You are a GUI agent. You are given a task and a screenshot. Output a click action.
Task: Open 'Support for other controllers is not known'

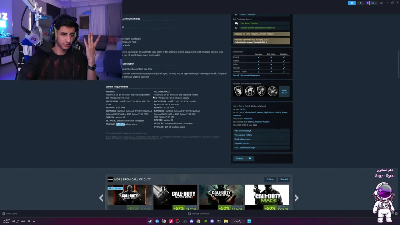tap(257, 28)
